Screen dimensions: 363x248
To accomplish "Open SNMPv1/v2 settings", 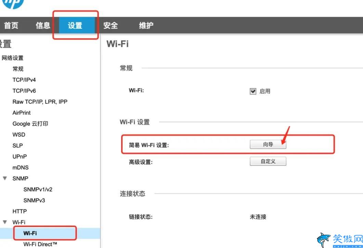I will pyautogui.click(x=38, y=189).
